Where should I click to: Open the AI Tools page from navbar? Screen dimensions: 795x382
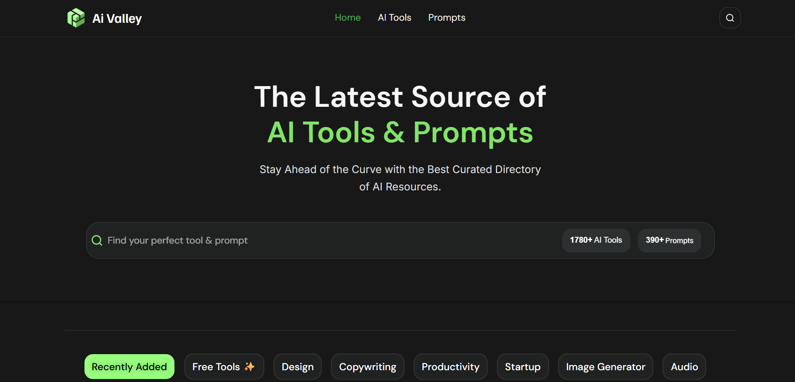coord(395,18)
